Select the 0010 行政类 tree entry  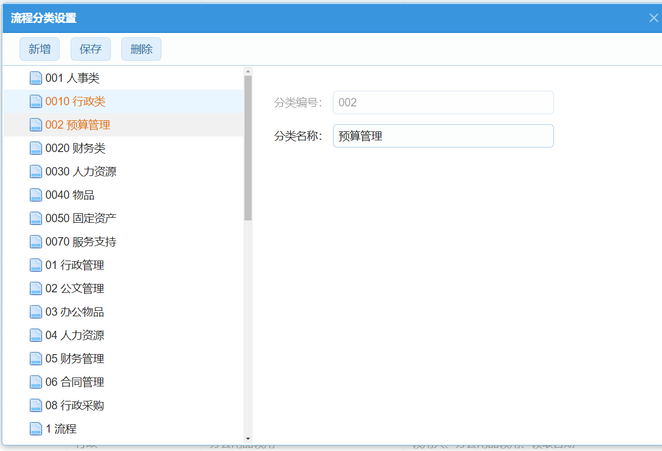[x=75, y=102]
